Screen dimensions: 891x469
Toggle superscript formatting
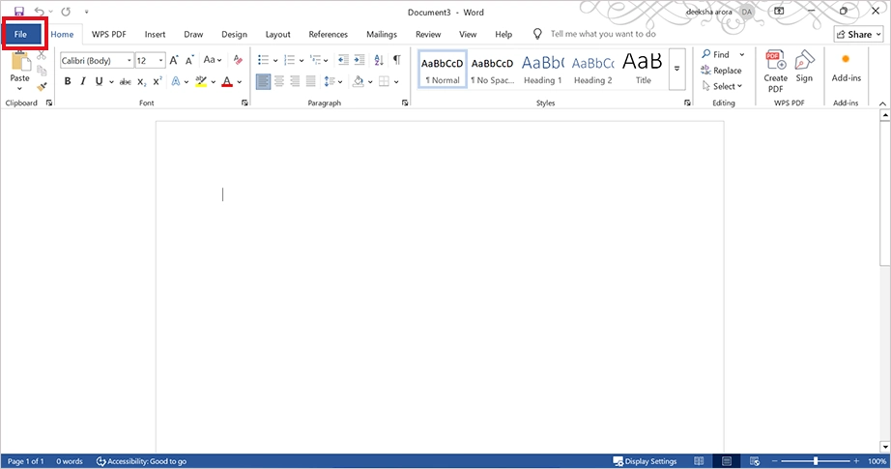pos(158,81)
